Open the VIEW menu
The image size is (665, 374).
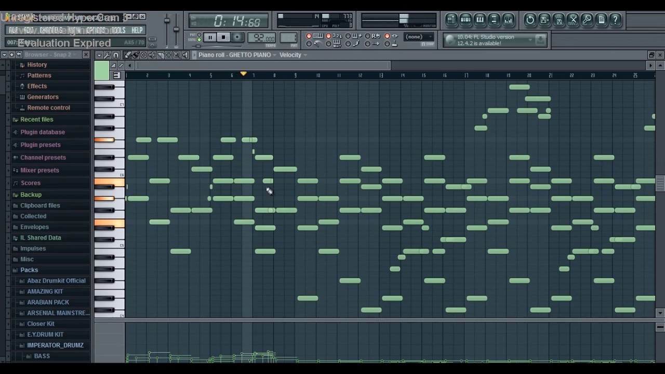click(74, 30)
